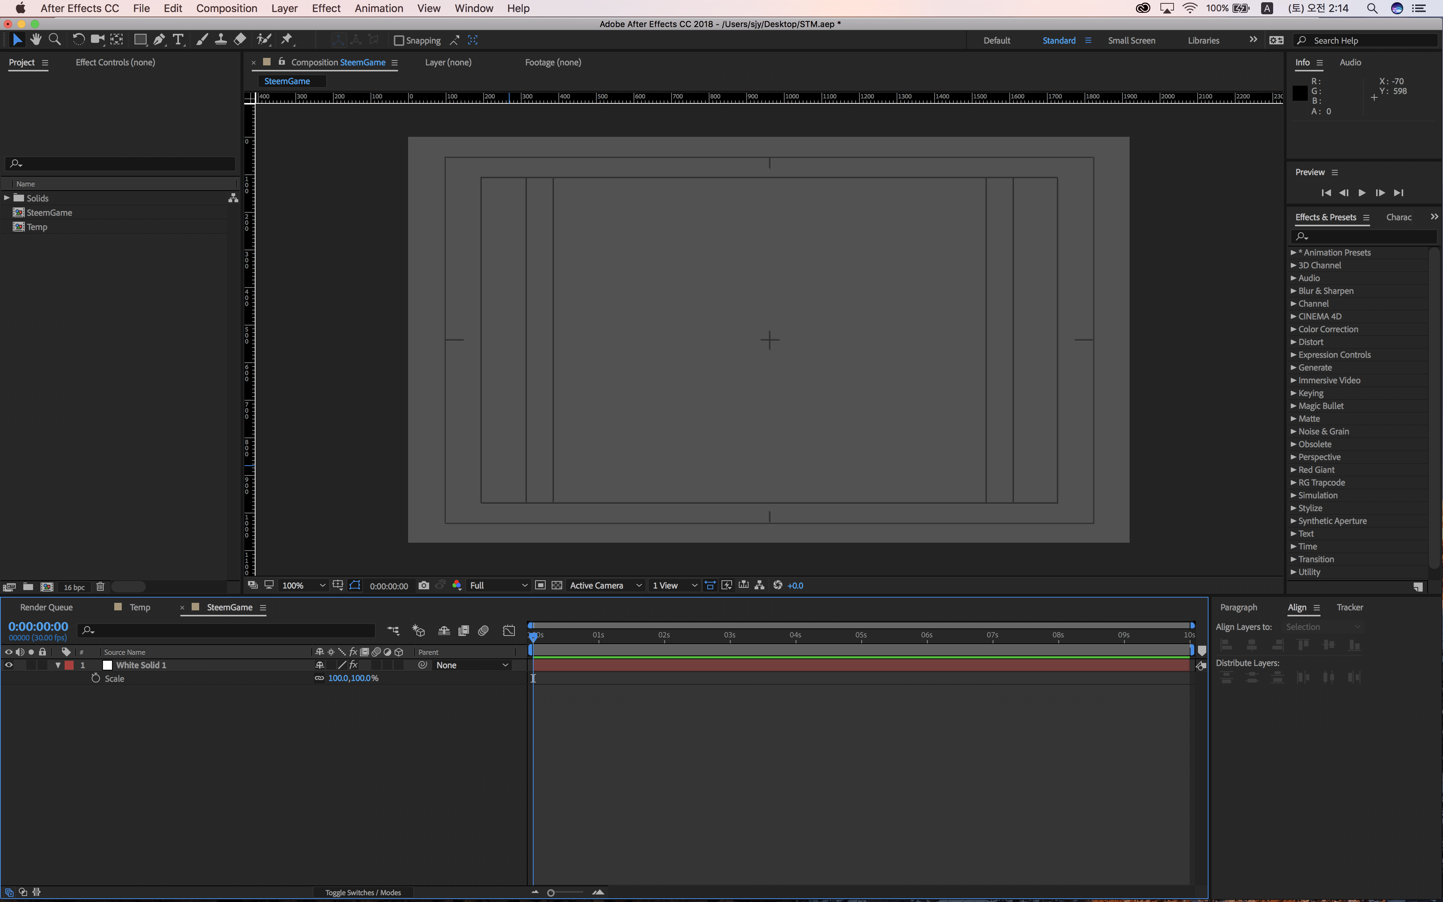Click Toggle Switches / Modes button
This screenshot has width=1443, height=902.
(x=363, y=893)
